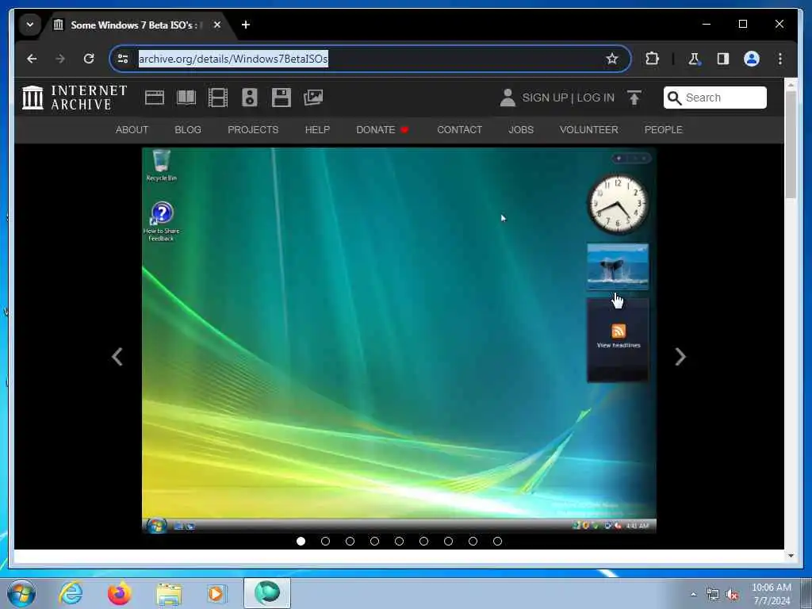
Task: Click the user avatar icon beside Sign Up
Action: coord(507,98)
